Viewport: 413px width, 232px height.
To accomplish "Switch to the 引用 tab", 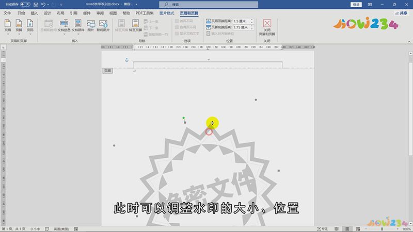I will point(74,13).
